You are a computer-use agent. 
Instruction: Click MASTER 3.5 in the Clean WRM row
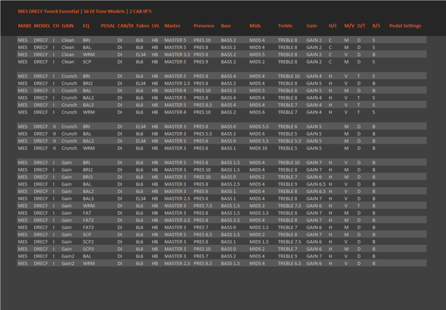tap(177, 54)
